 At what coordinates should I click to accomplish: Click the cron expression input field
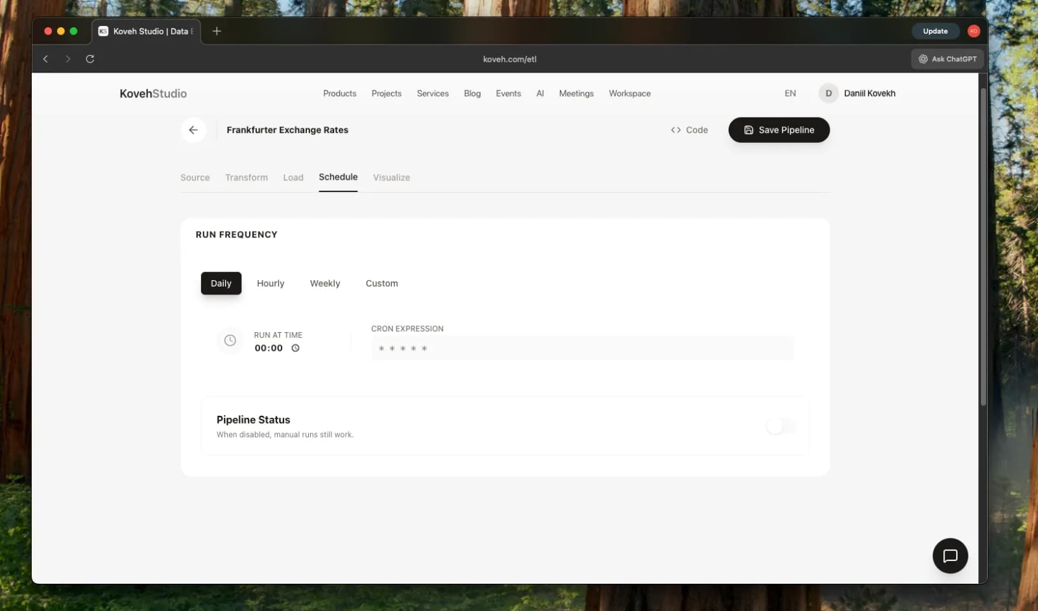(582, 348)
